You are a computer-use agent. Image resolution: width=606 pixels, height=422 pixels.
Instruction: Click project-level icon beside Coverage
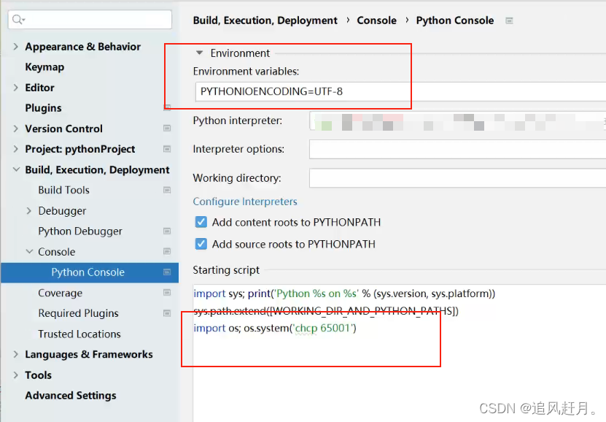pyautogui.click(x=167, y=293)
